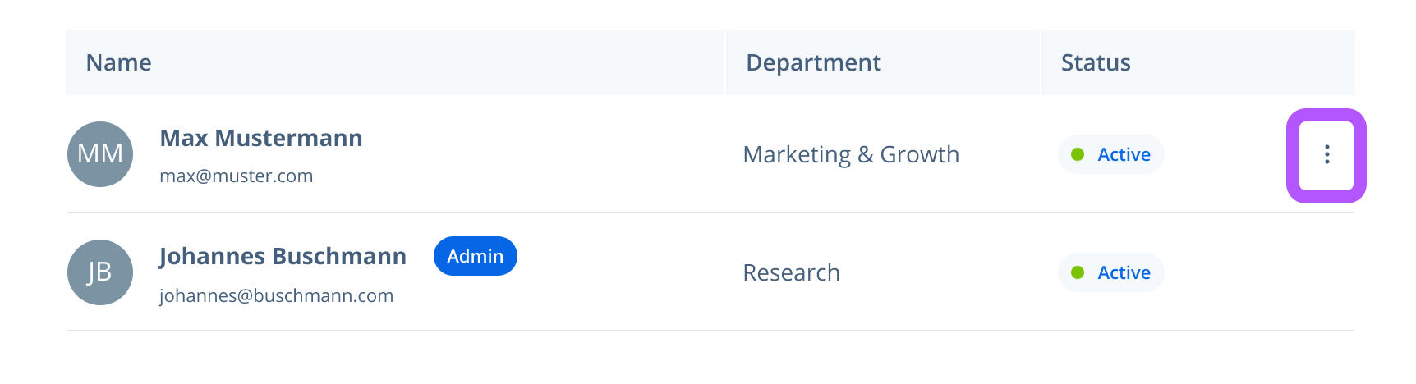Click the blue Admin badge
1416x384 pixels.
475,256
